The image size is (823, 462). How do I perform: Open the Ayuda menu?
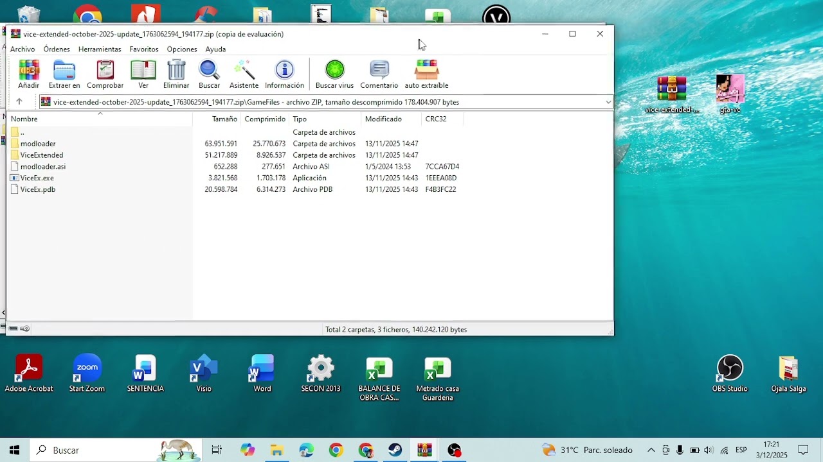pyautogui.click(x=215, y=49)
